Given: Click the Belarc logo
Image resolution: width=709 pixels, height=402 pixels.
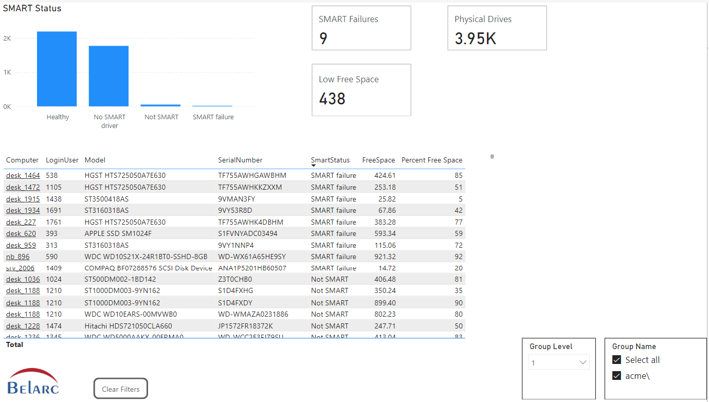Looking at the screenshot, I should (33, 381).
